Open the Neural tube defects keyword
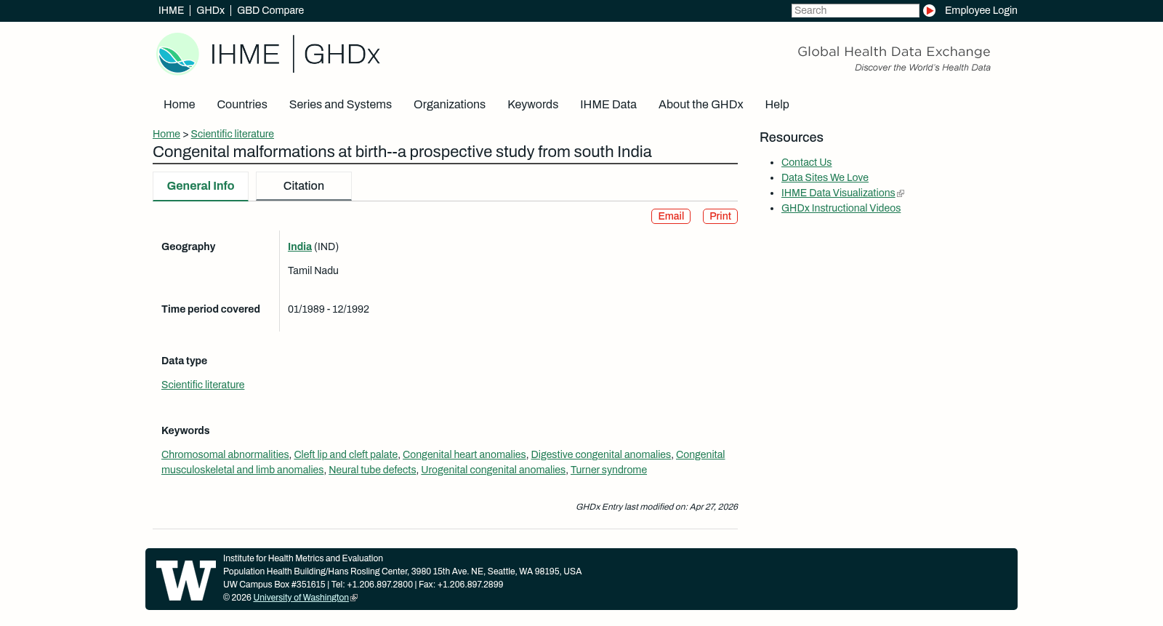 (372, 470)
